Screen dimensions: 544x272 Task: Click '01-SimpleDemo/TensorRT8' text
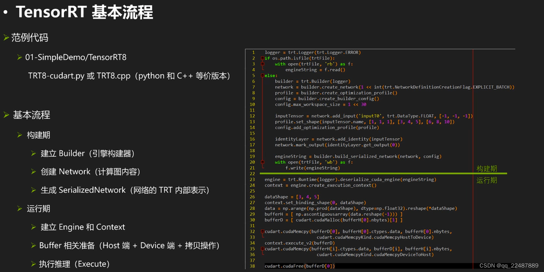click(x=76, y=57)
